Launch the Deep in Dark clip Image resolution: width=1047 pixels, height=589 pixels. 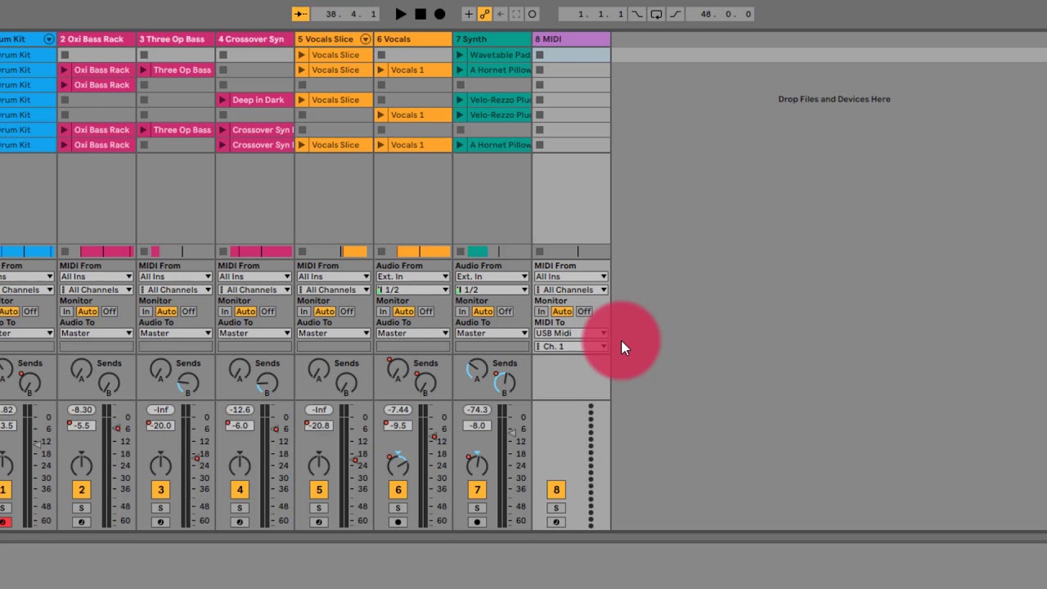[222, 100]
